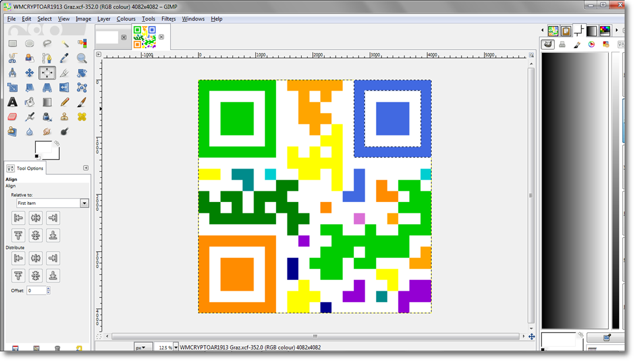634x361 pixels.
Task: Open the Colours menu
Action: click(x=126, y=19)
